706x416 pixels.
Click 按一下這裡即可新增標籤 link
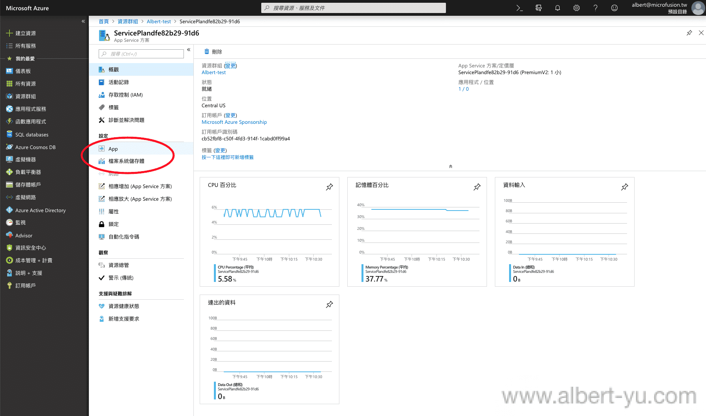tap(228, 157)
